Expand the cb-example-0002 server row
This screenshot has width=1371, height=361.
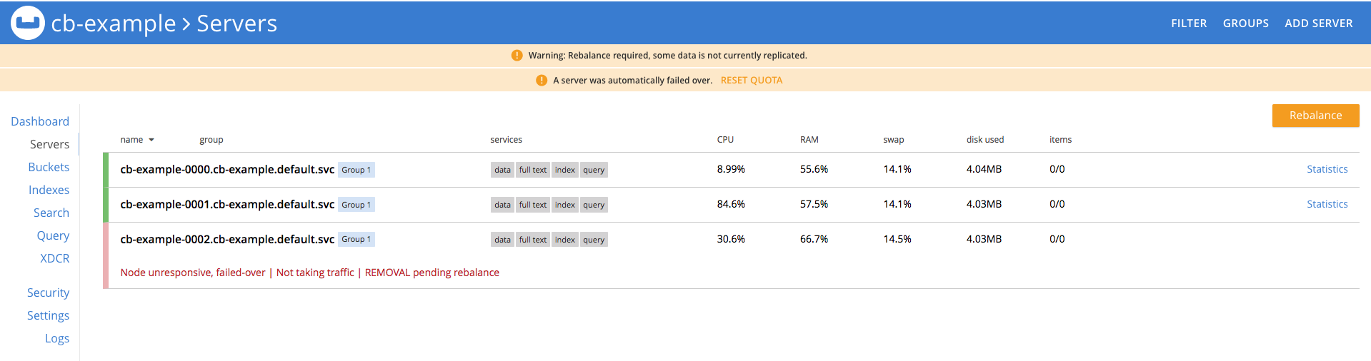click(227, 239)
